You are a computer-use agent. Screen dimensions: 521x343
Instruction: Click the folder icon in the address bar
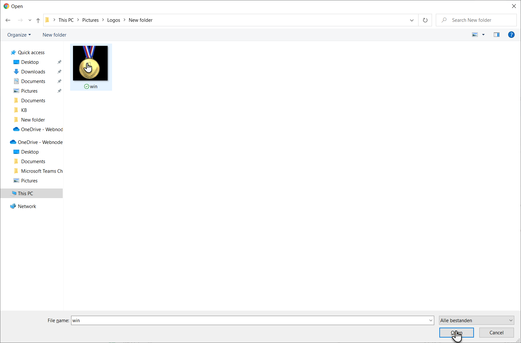coord(47,20)
